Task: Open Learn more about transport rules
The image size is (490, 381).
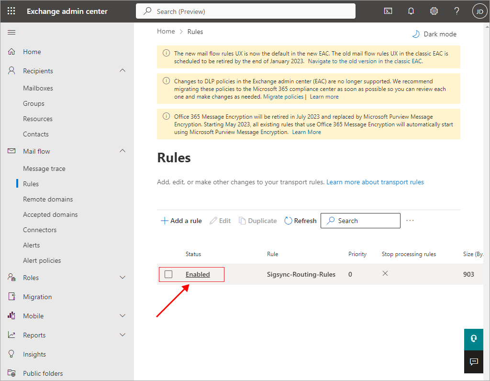Action: [375, 182]
